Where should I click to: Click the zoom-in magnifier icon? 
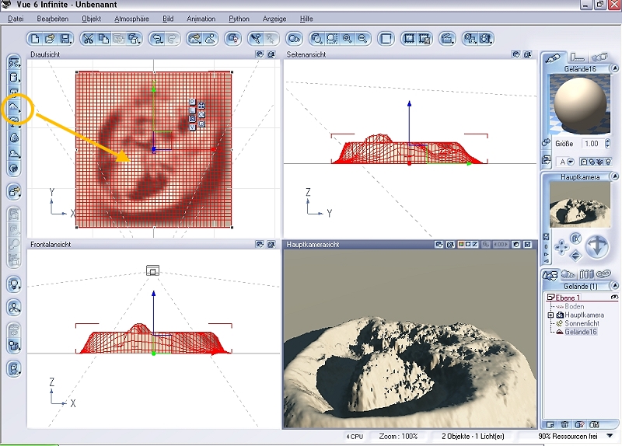(348, 39)
